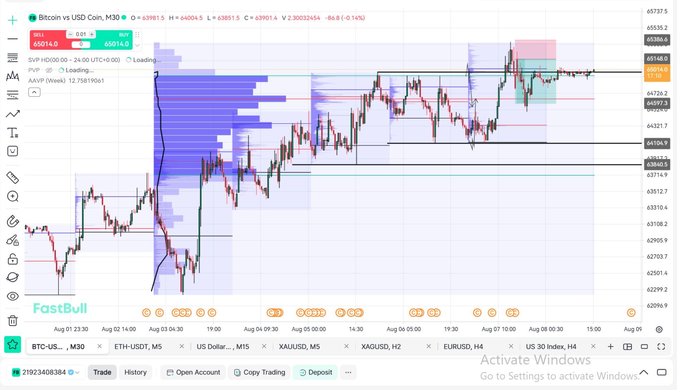Activate the zoom in magnifier tool
This screenshot has height=390, width=677.
[13, 196]
